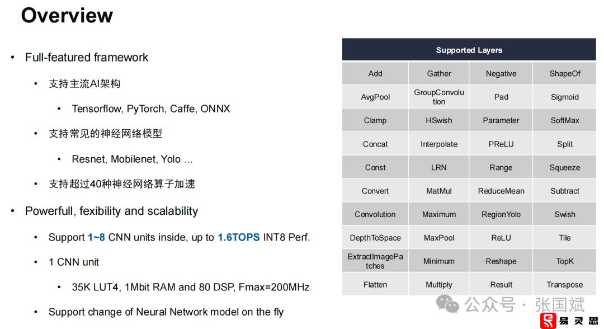Click the Overview slide title
The width and height of the screenshot is (604, 329).
click(x=67, y=16)
